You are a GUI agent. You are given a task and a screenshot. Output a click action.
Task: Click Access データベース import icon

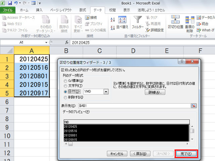(4, 18)
